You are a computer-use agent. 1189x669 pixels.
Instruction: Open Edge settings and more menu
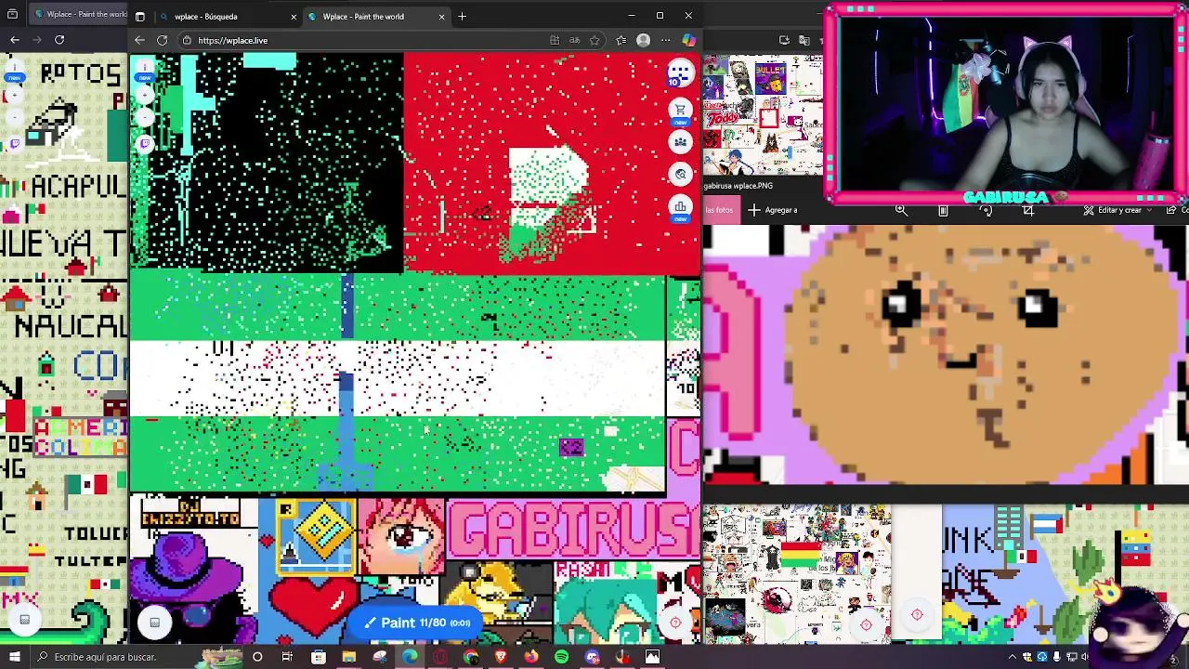point(665,40)
